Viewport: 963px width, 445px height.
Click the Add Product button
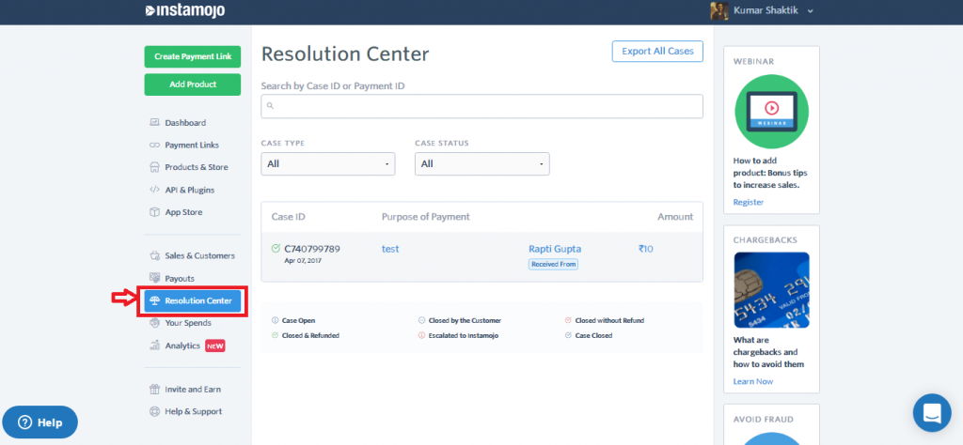pos(193,84)
